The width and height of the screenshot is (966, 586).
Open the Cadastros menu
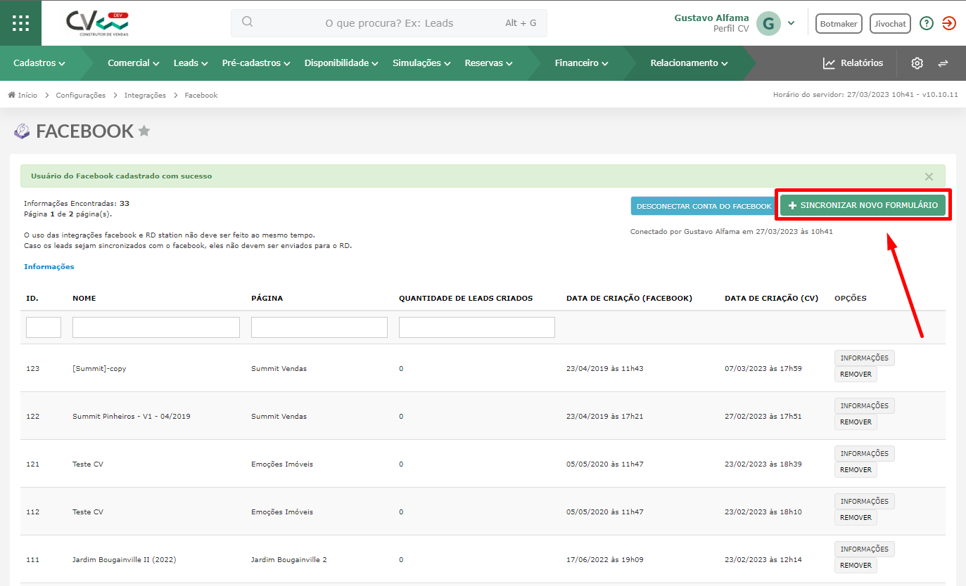pyautogui.click(x=39, y=63)
